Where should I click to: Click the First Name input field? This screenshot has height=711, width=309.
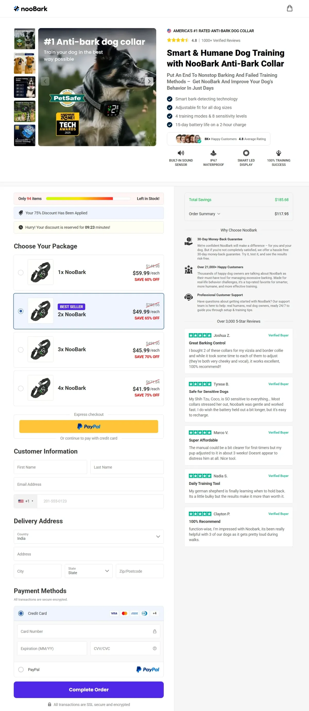pos(50,467)
